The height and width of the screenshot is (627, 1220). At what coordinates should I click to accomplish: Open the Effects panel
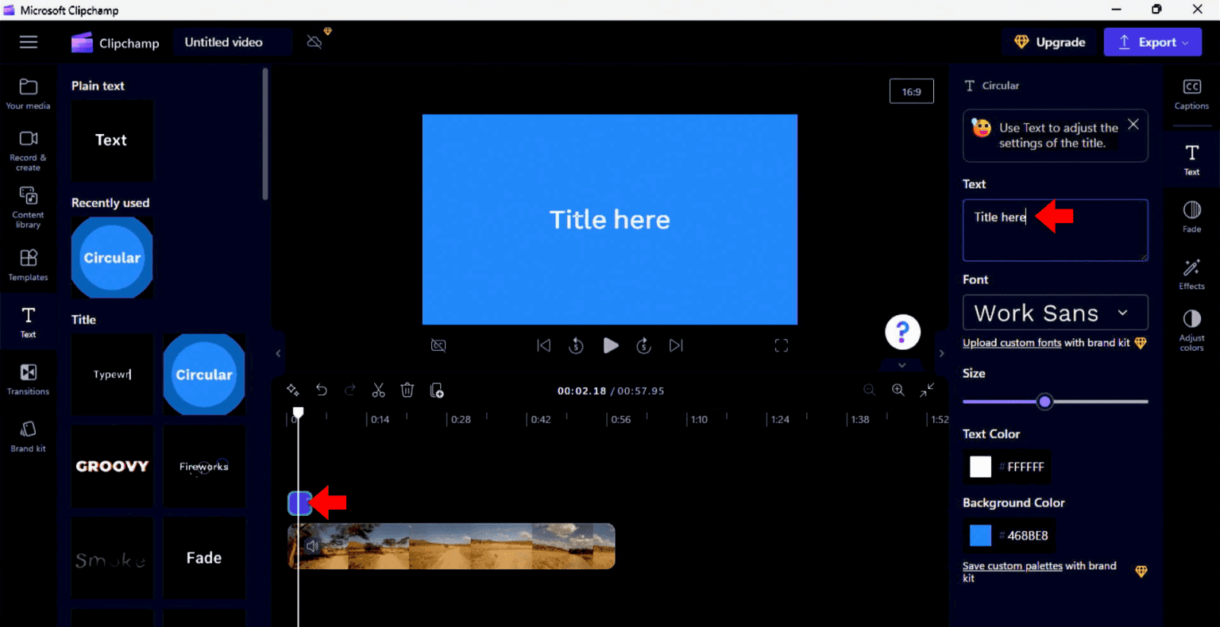click(x=1191, y=275)
